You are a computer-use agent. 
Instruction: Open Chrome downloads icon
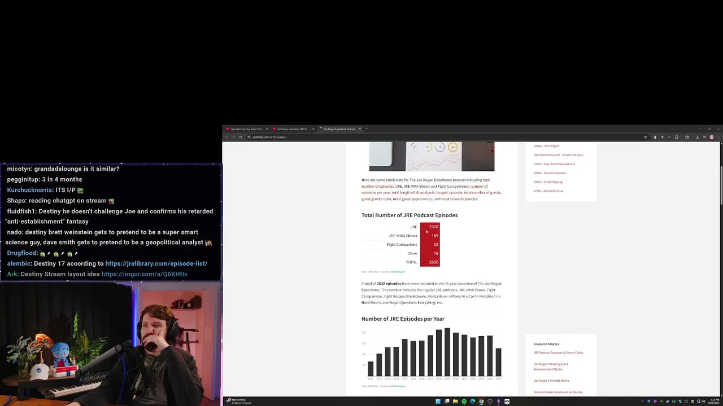[x=698, y=137]
